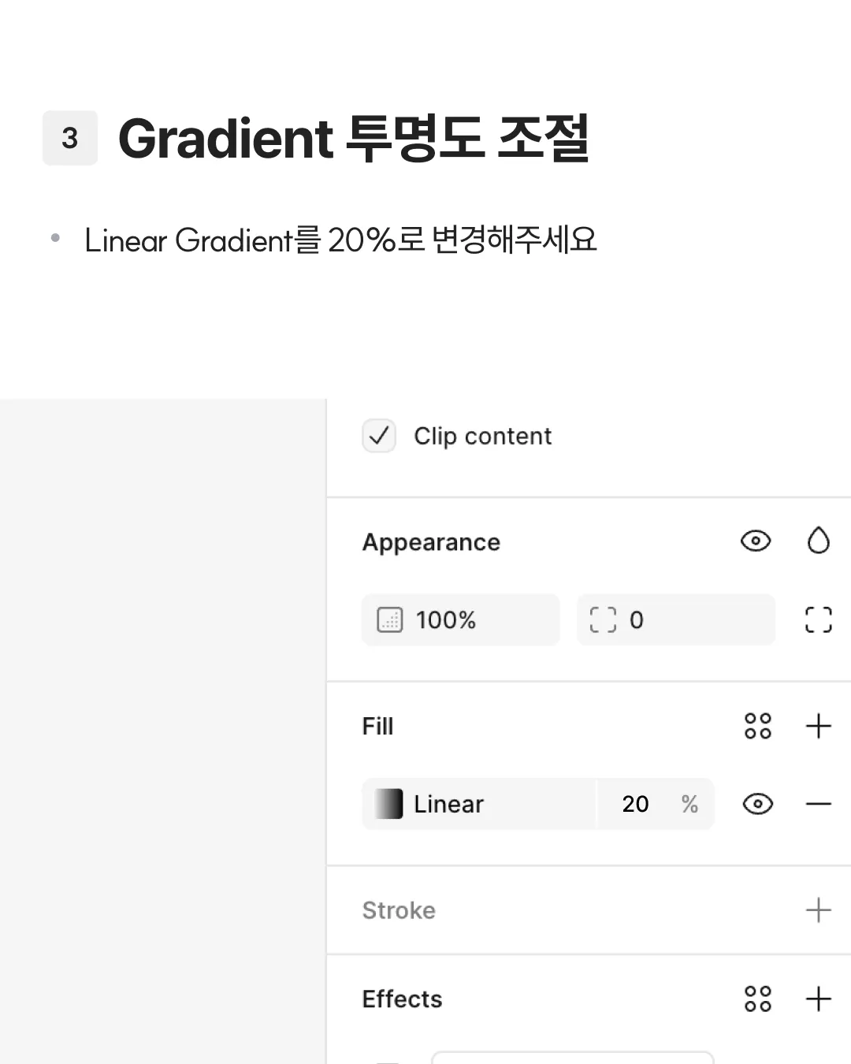851x1064 pixels.
Task: Add a new fill
Action: click(819, 726)
